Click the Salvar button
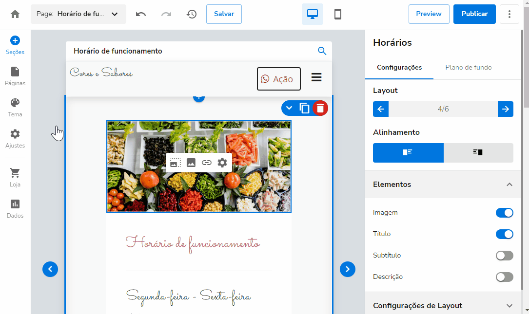This screenshot has height=314, width=529. [x=224, y=14]
